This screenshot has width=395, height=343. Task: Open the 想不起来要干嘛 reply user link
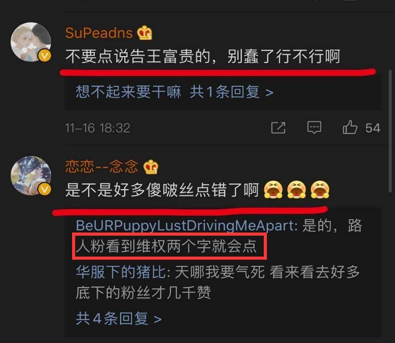tap(129, 92)
